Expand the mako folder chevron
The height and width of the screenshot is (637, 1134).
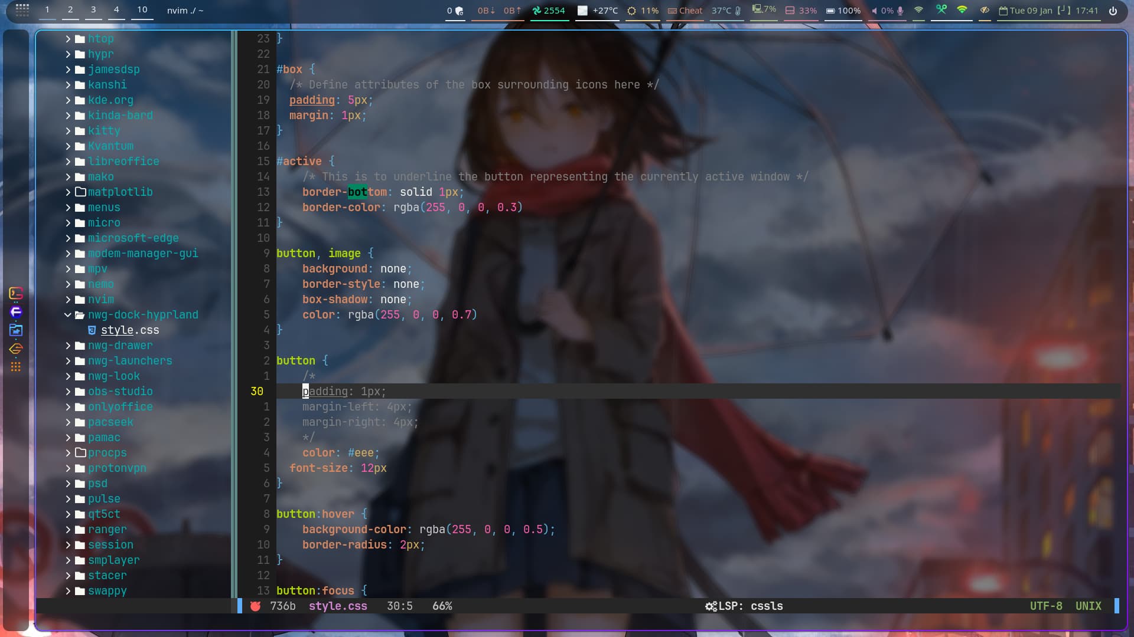[x=67, y=176]
